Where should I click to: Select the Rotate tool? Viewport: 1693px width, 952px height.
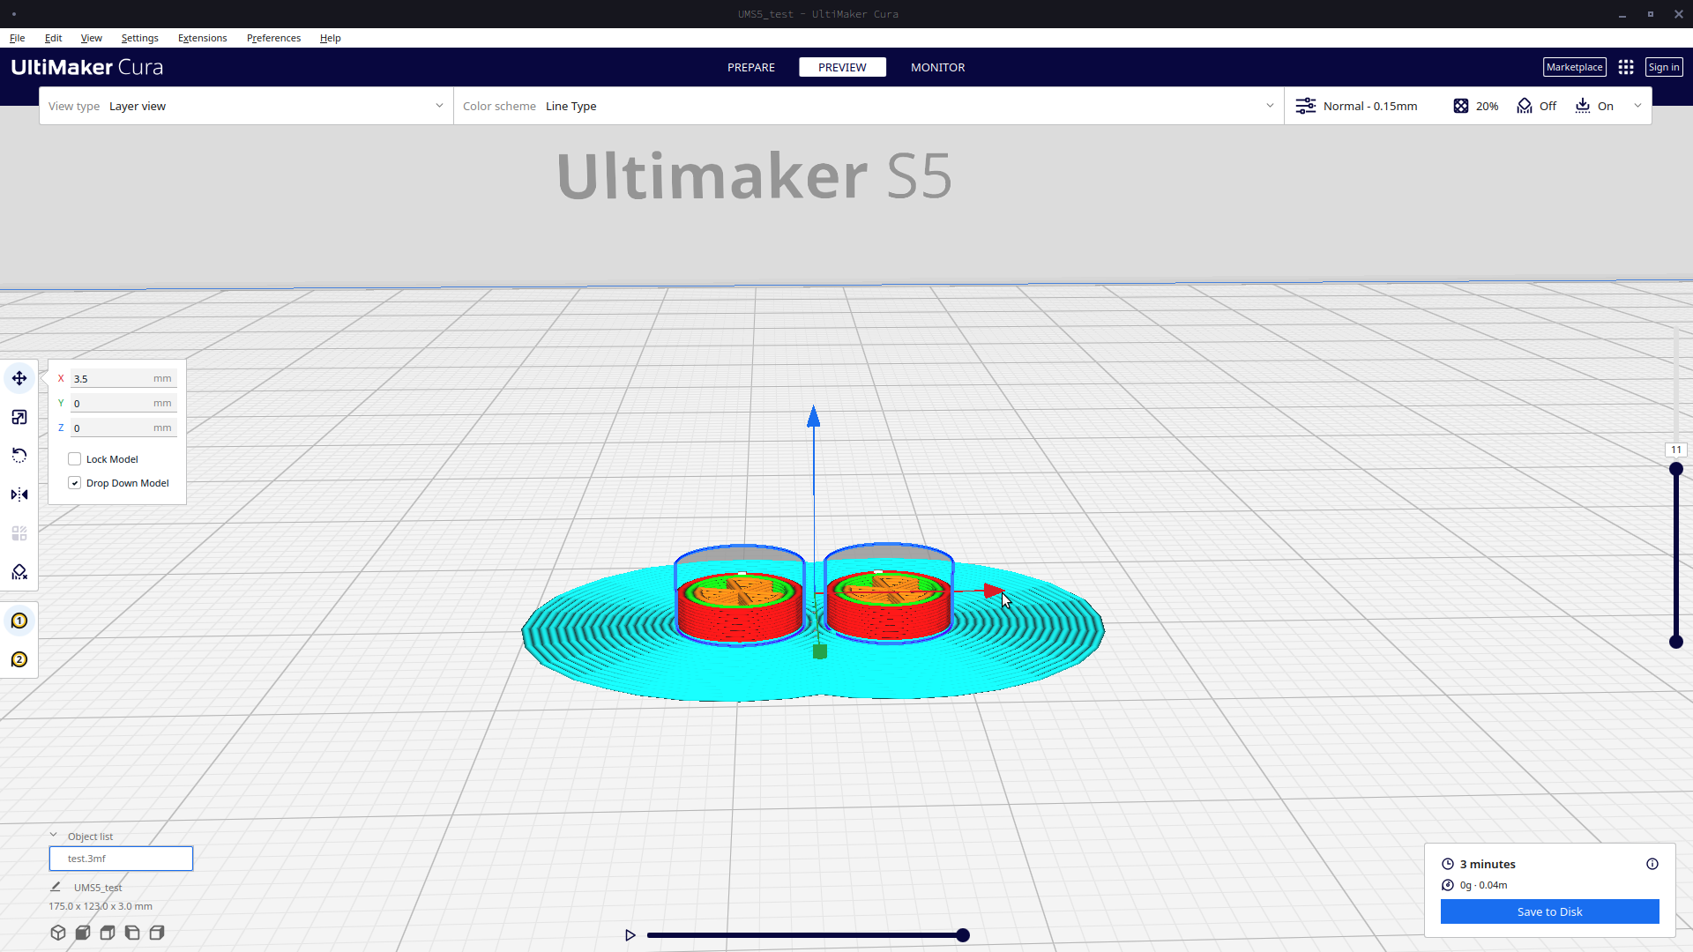coord(19,455)
